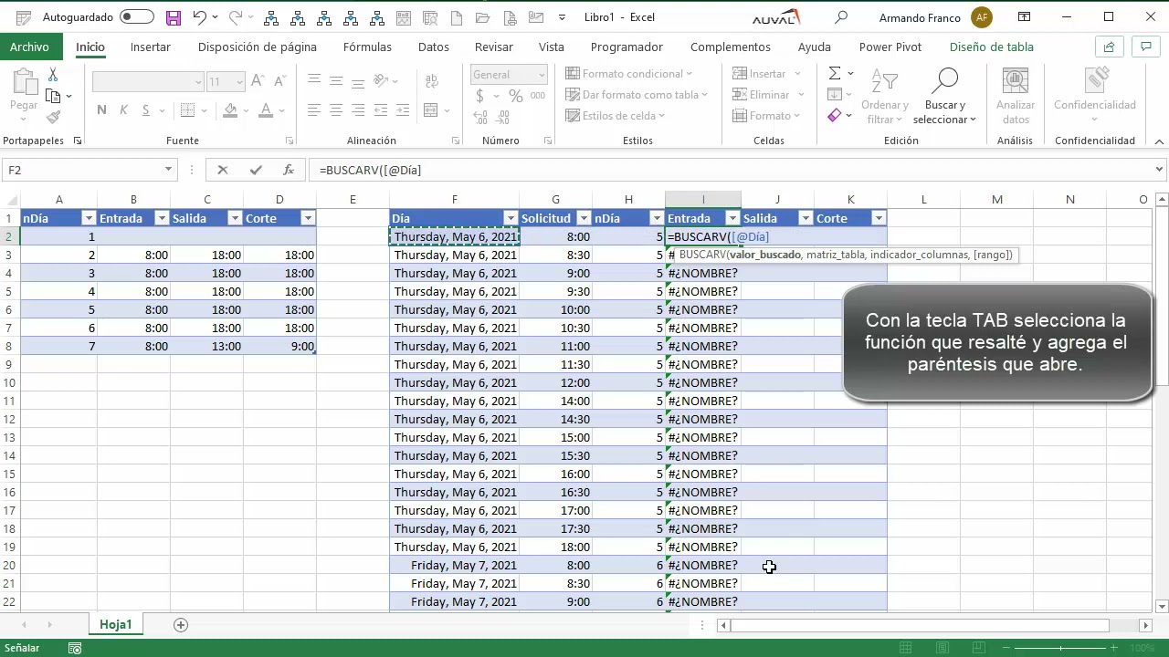Click Dar formato como tabla
Screen dimensions: 1169x657
(x=635, y=95)
